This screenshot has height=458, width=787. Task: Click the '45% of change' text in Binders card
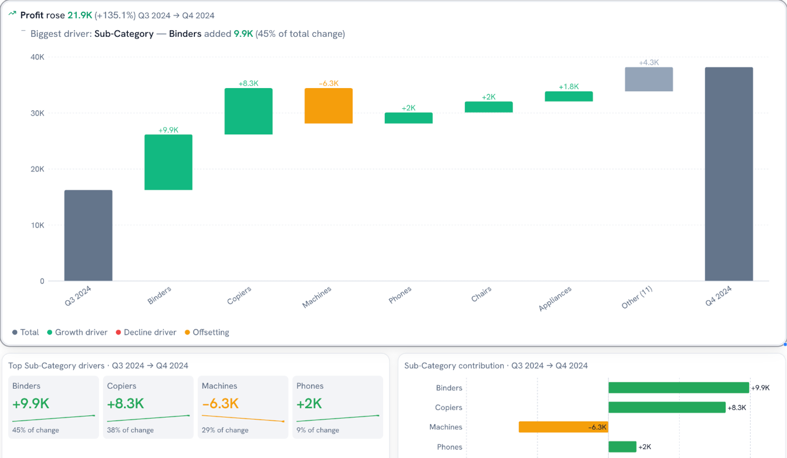35,430
